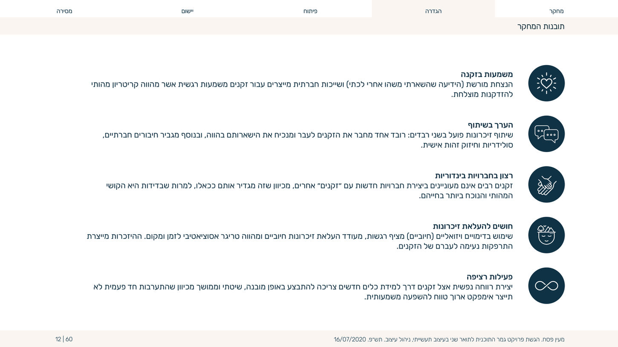Click the תובנות המחקר section title
Screen dimensions: 618x347
pos(541,26)
